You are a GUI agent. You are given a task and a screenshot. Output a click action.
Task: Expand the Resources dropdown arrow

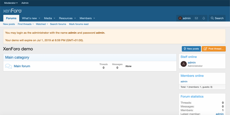tap(75, 18)
